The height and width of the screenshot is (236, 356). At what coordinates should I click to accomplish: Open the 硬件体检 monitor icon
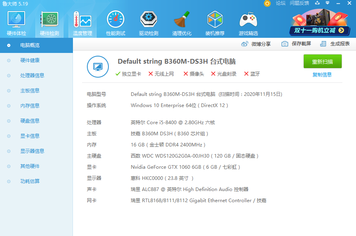(x=16, y=19)
